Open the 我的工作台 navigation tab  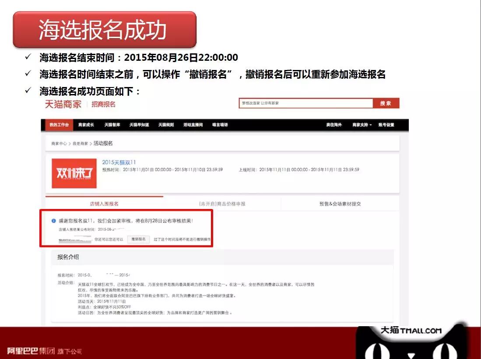[59, 125]
